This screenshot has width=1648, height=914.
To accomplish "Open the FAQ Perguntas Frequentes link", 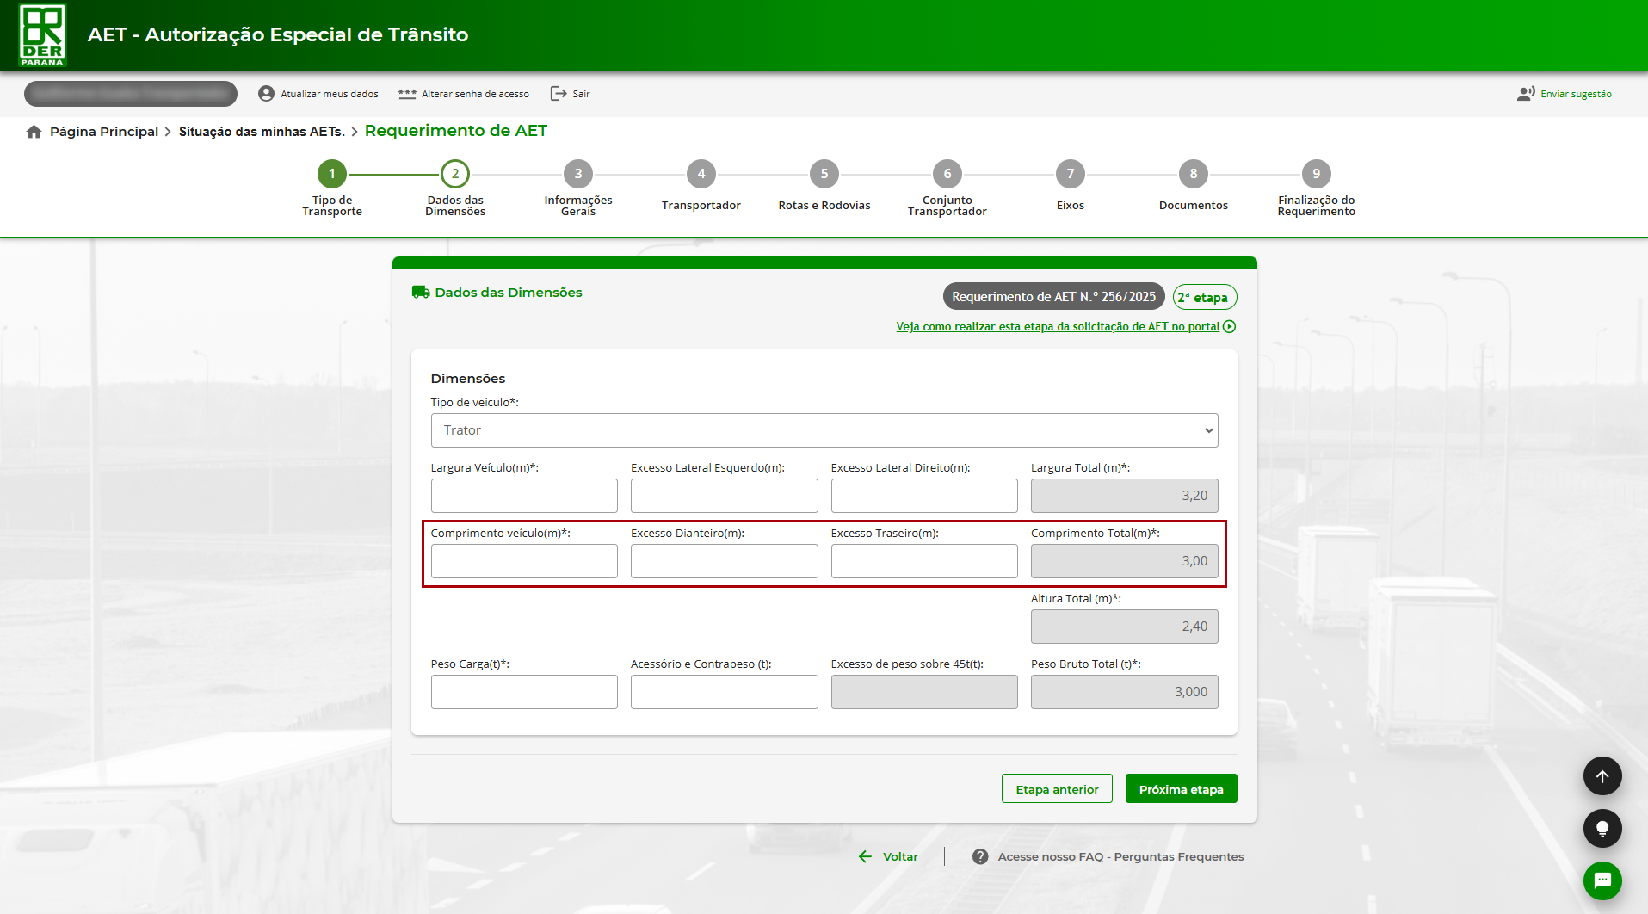I will click(x=1120, y=856).
